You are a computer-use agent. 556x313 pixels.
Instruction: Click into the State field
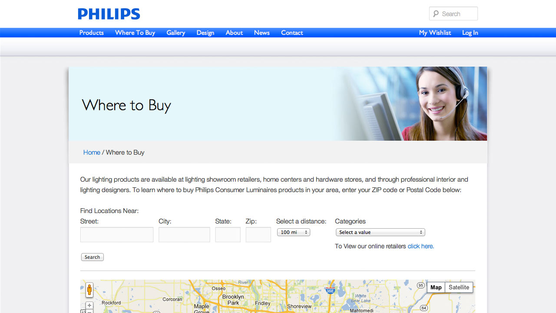pyautogui.click(x=228, y=235)
